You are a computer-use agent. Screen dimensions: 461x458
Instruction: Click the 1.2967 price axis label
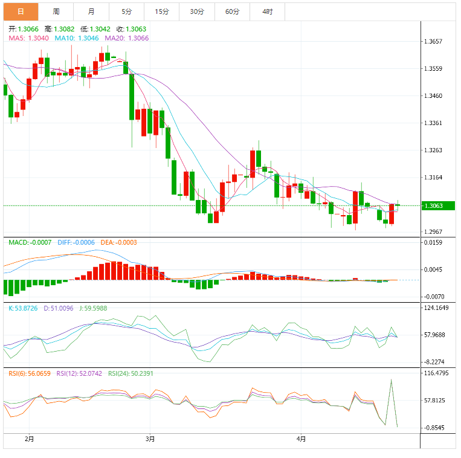coord(433,232)
